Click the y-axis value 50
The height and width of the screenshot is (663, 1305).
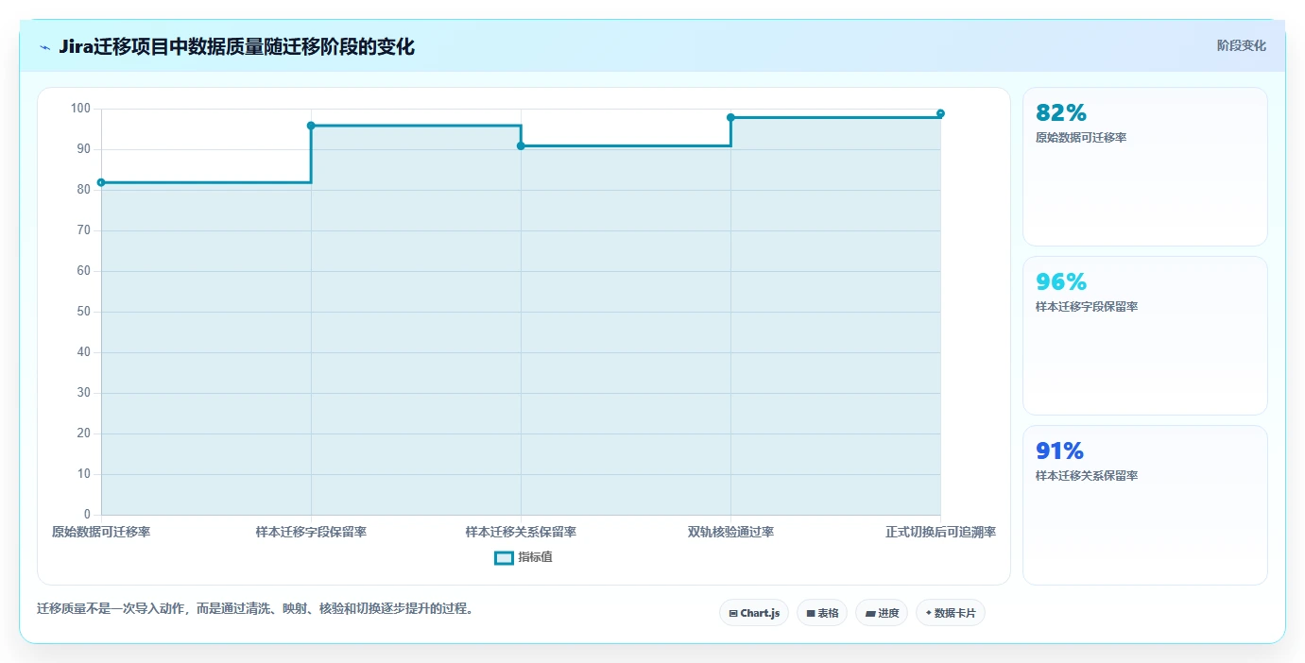click(83, 312)
